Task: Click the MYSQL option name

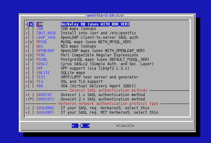Action: (42, 42)
